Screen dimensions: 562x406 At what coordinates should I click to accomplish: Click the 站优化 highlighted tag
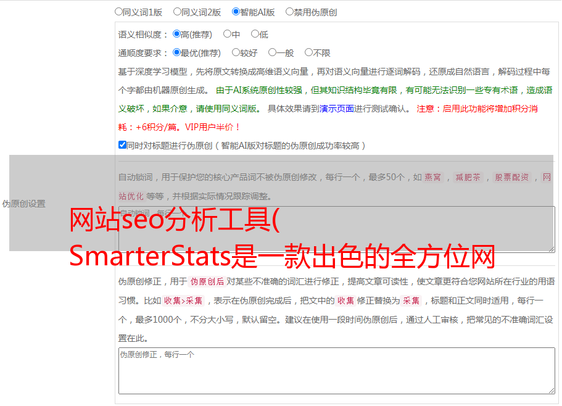(x=131, y=196)
